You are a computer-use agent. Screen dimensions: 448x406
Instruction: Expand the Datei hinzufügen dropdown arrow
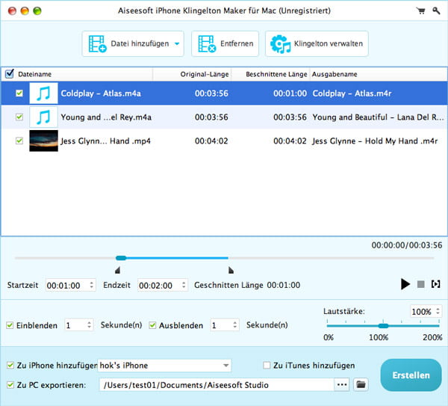pos(178,44)
